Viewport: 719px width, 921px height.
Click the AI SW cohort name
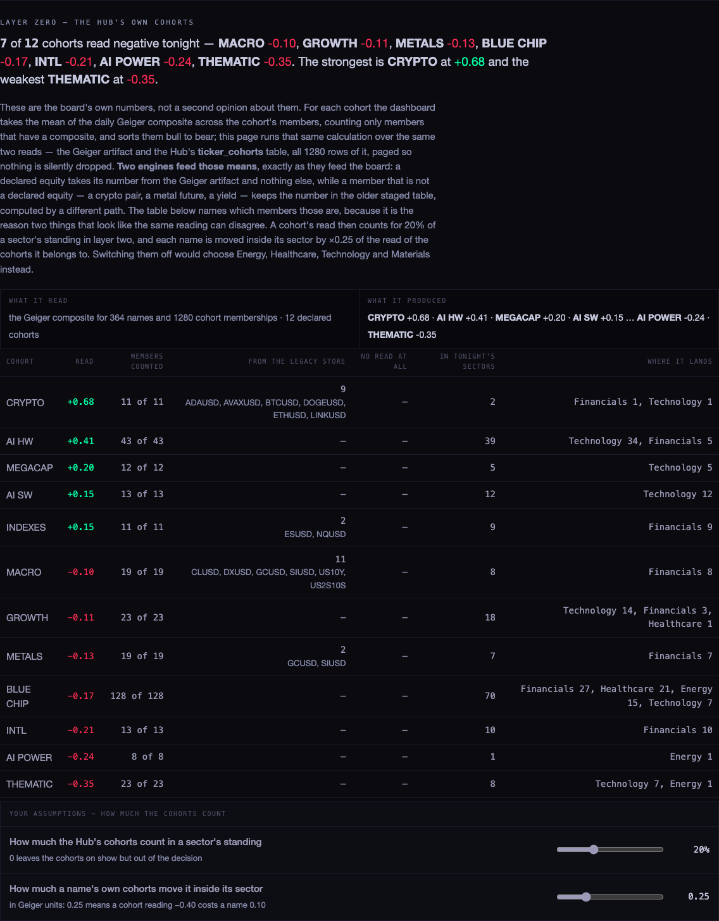(20, 495)
